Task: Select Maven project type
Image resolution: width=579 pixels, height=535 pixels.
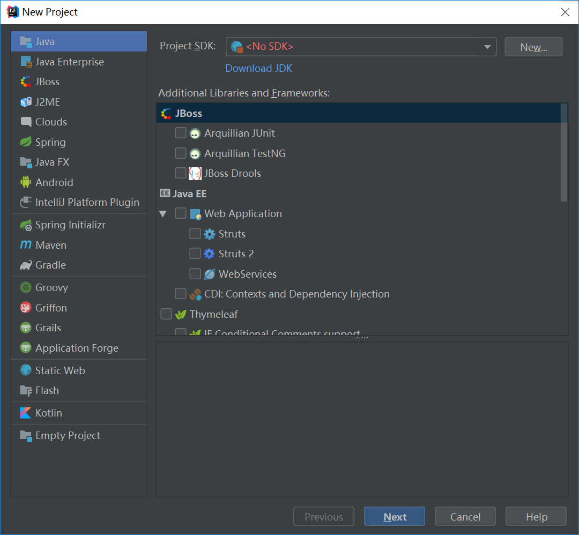Action: click(79, 245)
